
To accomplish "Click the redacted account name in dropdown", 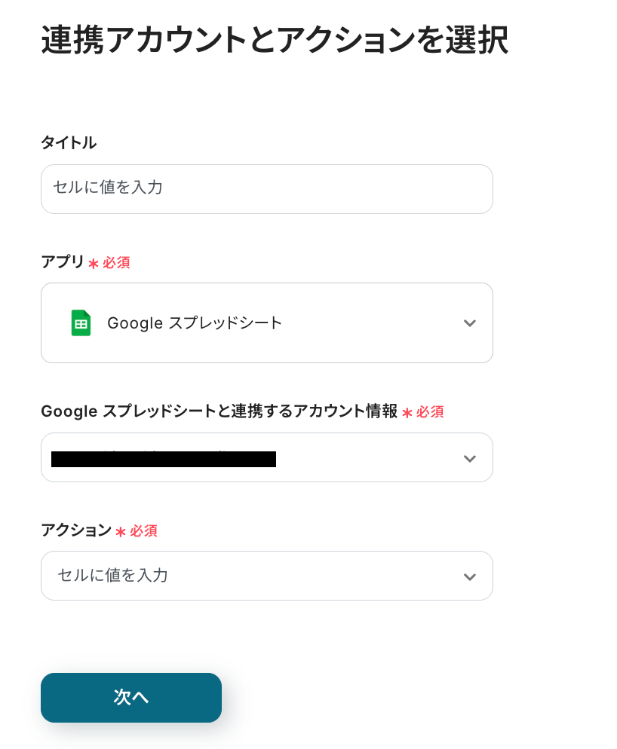I will 164,459.
